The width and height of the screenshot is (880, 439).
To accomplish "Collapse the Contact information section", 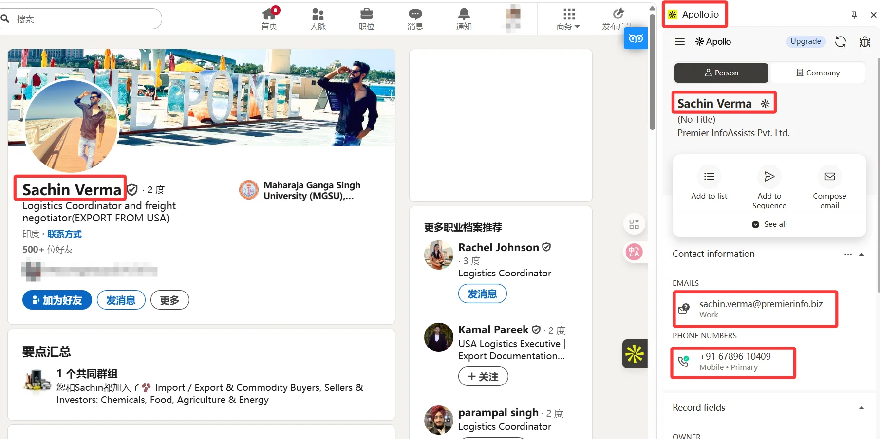I will pos(861,254).
